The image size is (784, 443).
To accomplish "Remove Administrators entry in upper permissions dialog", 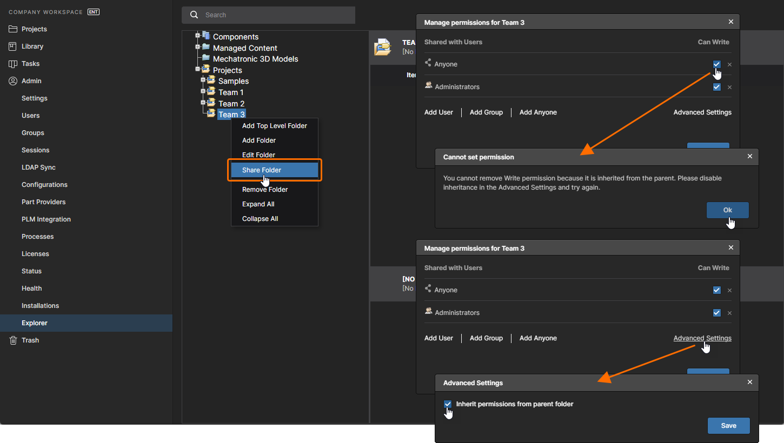I will 729,88.
